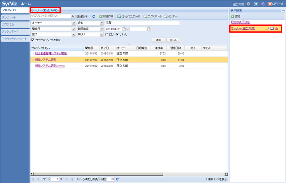Click pencil edit icon for オーナー(日立 太郎) setting
Image resolution: width=286 pixels, height=183 pixels.
coord(267,29)
